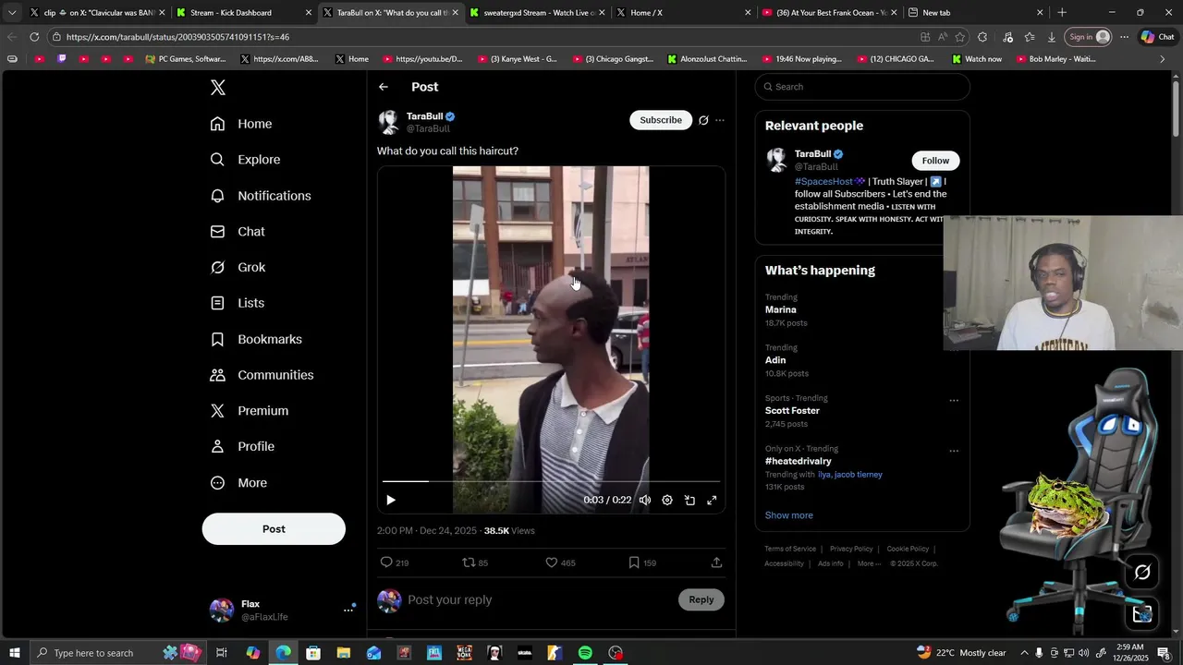Viewport: 1183px width, 665px height.
Task: Open trending topic Scott Foster
Action: pos(792,411)
